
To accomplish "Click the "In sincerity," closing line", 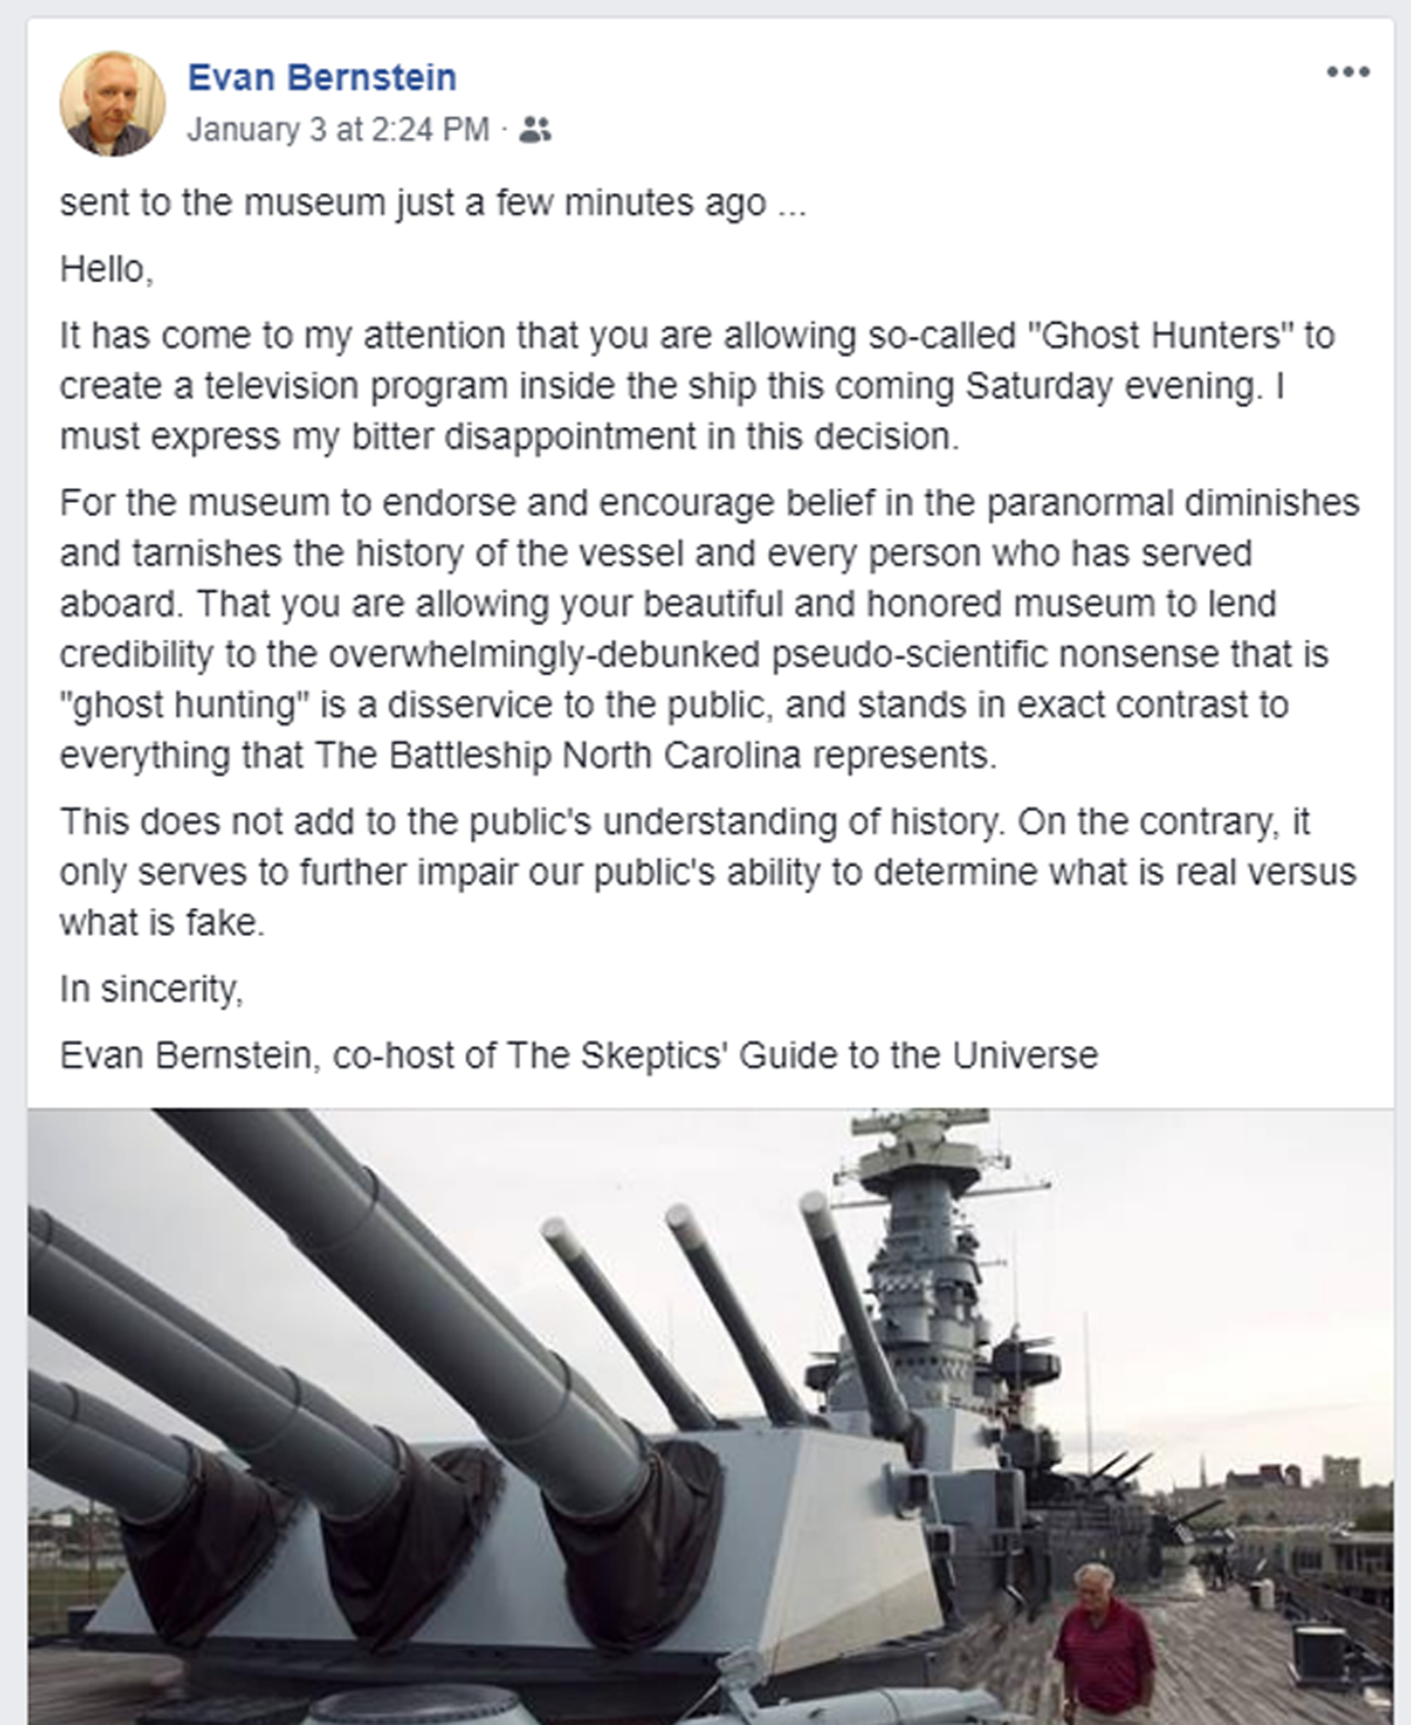I will 151,989.
